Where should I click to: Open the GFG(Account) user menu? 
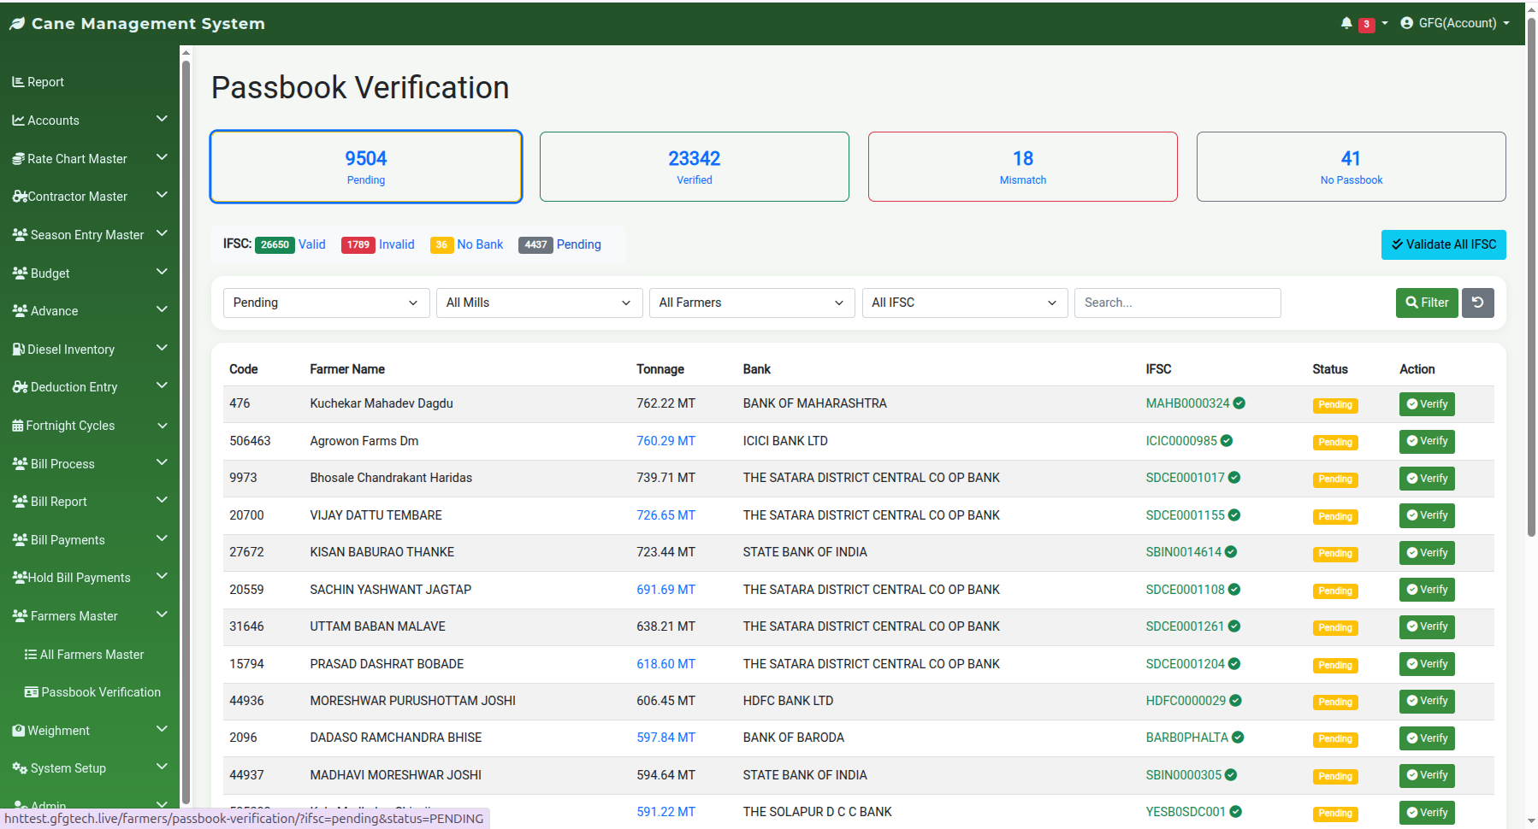point(1454,23)
